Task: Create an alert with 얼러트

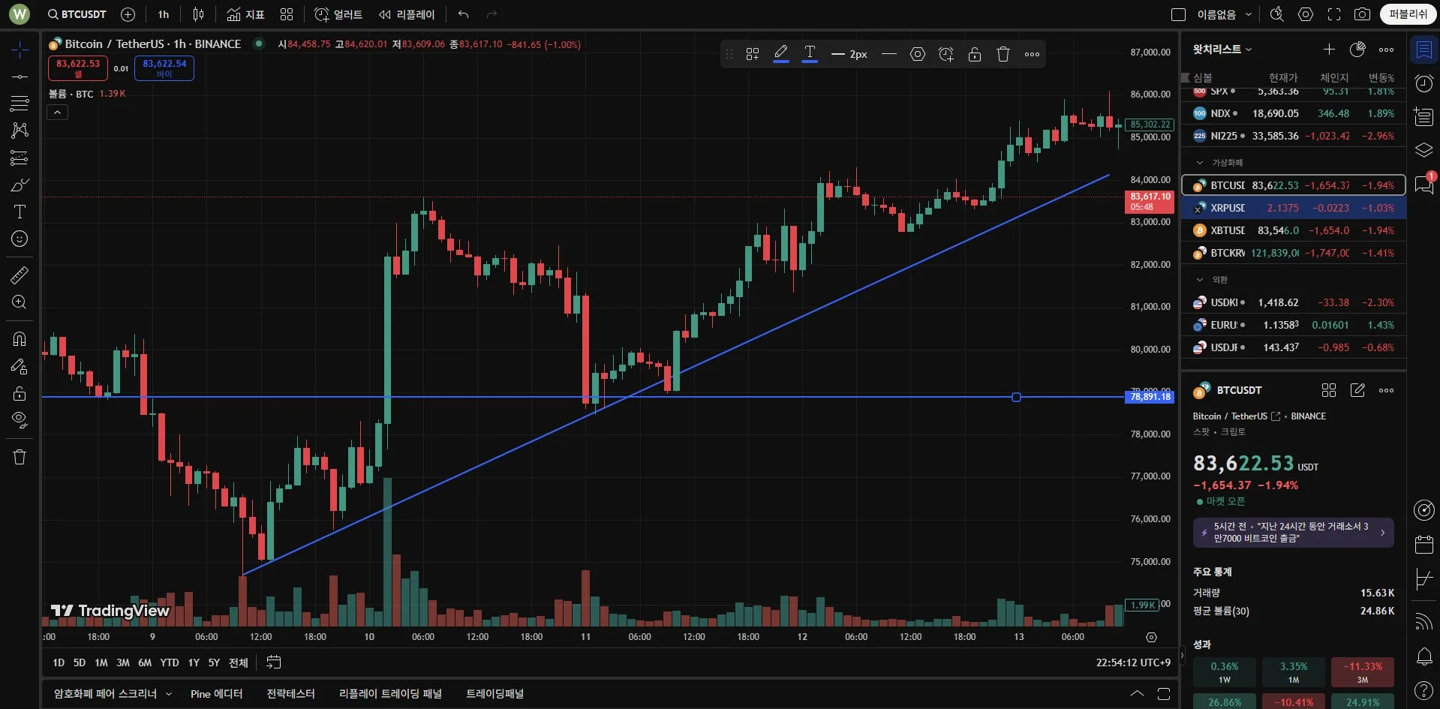Action: coord(338,14)
